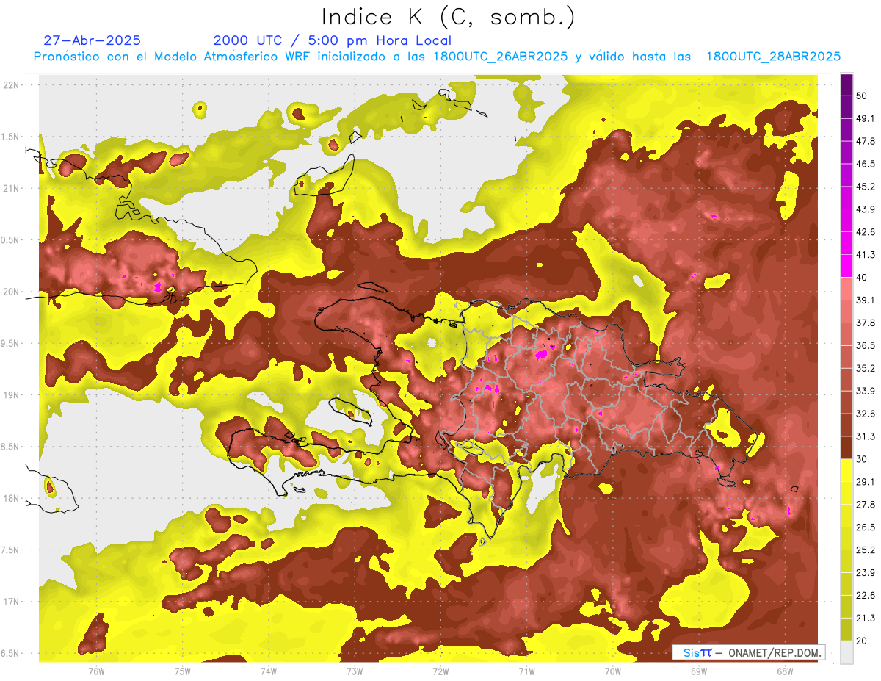Click the latitude label "18N"

click(12, 498)
